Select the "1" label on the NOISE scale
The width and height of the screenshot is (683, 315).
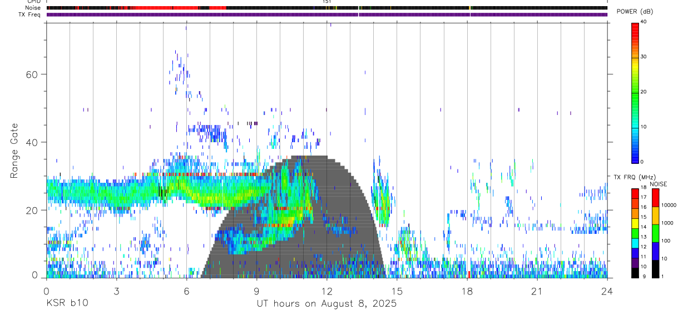[662, 276]
